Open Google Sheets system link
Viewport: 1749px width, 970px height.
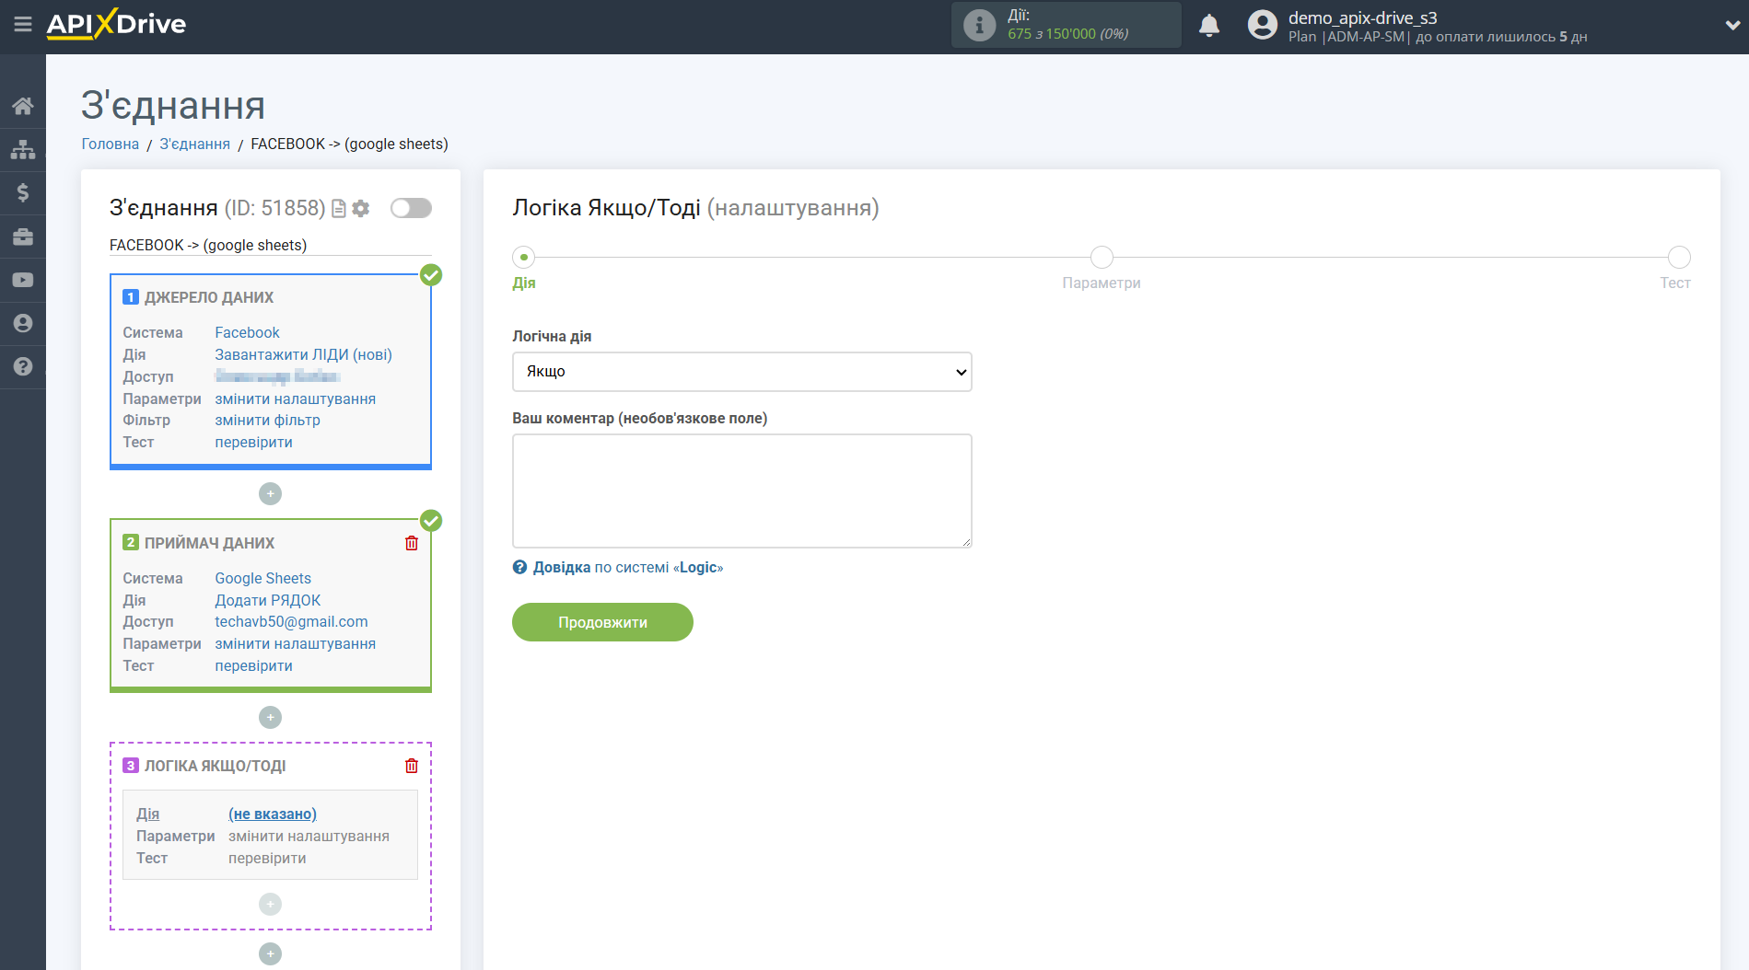[262, 578]
